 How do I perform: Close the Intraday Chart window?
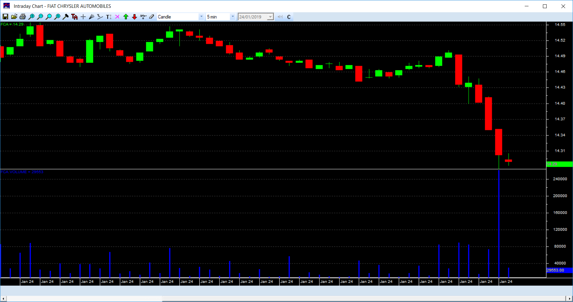[x=563, y=6]
